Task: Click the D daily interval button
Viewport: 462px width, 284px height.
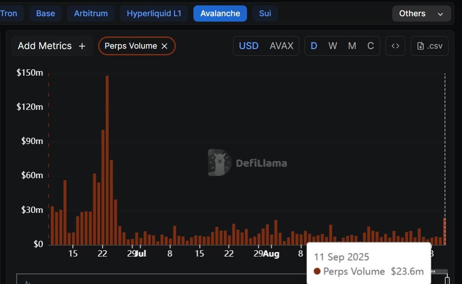Action: 314,45
